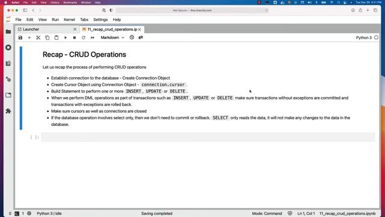Close the Launcher tab
385x217 pixels.
tap(75, 30)
